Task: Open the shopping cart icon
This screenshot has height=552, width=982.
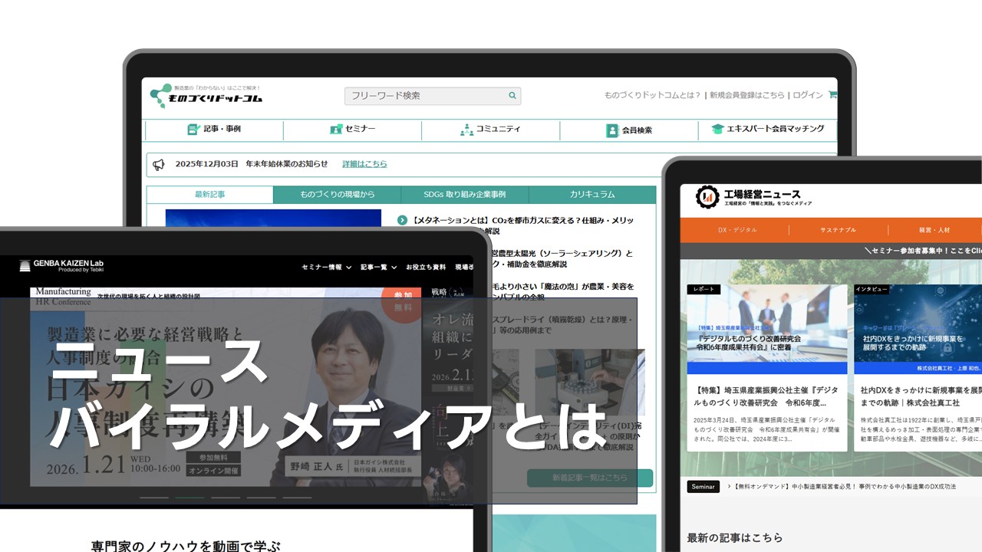Action: point(832,95)
